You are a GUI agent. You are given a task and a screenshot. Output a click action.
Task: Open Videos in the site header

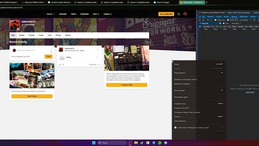point(74,14)
